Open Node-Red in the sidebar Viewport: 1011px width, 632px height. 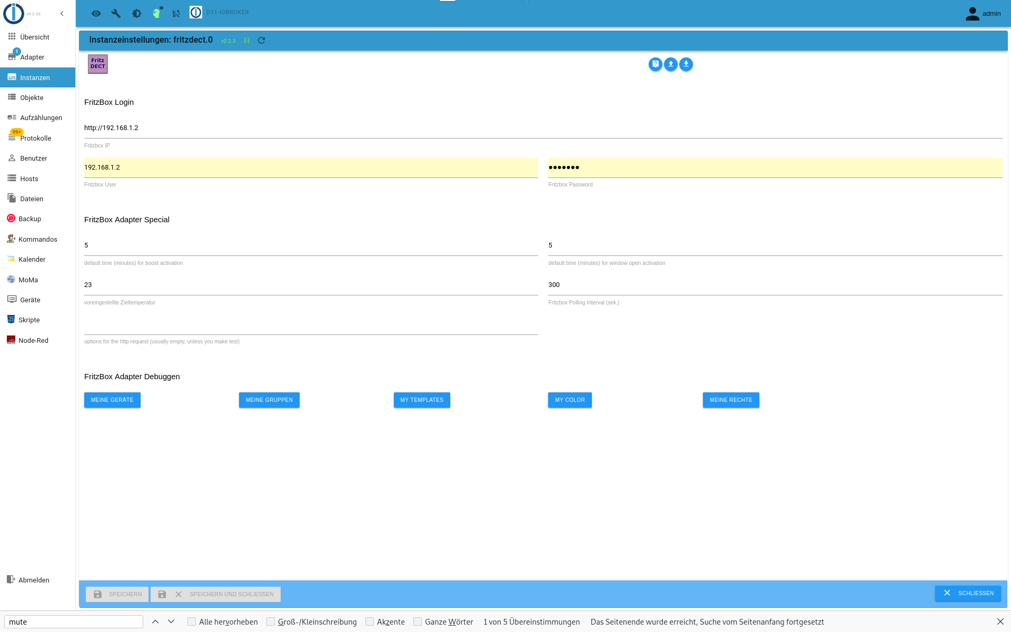tap(37, 340)
